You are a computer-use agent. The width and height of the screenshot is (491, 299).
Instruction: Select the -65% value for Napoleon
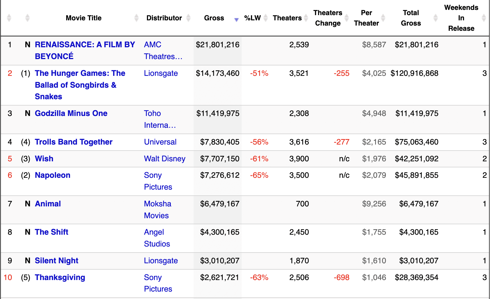pos(259,175)
